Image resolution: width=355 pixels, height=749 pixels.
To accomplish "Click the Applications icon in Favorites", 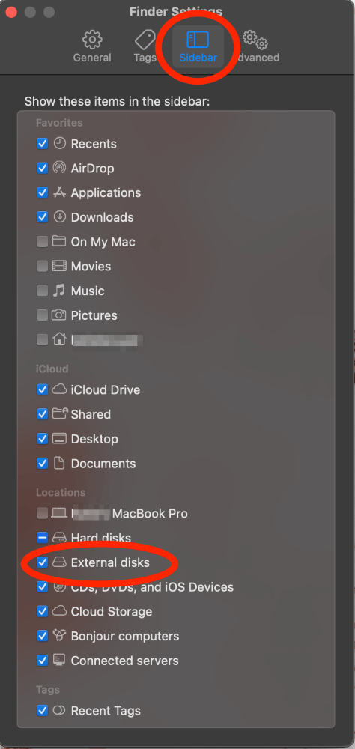I will coord(59,192).
